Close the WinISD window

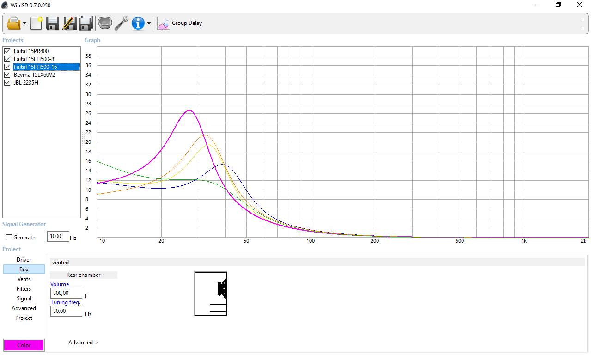click(579, 5)
